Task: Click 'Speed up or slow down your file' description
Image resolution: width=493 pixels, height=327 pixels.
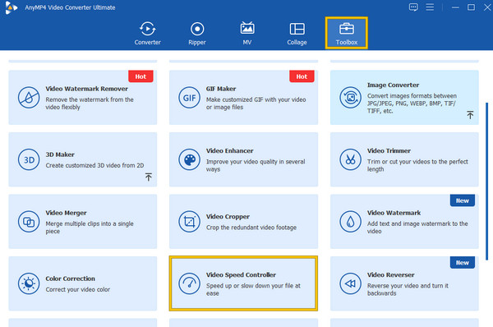Action: 253,289
